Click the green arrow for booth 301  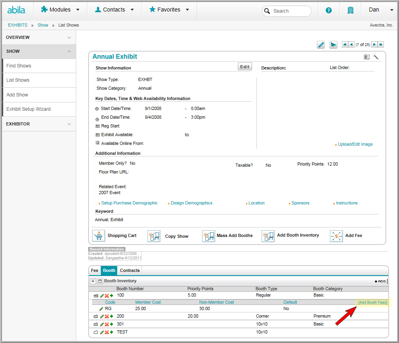point(112,324)
